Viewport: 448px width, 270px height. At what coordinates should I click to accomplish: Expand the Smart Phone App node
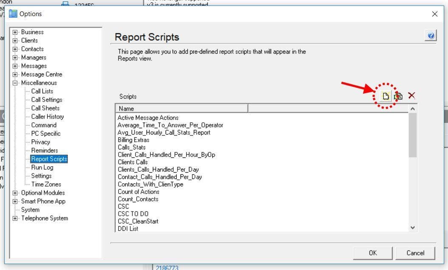(15, 201)
